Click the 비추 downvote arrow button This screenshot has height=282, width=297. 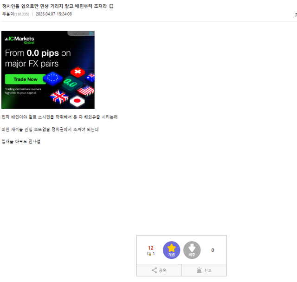[192, 250]
